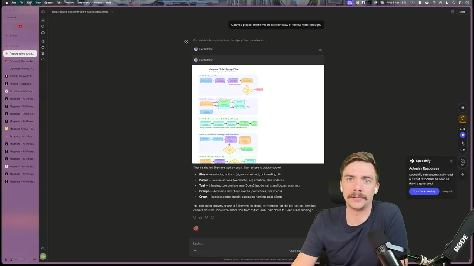
Task: Open the Excalidraw diagram preview
Action: tap(258, 114)
